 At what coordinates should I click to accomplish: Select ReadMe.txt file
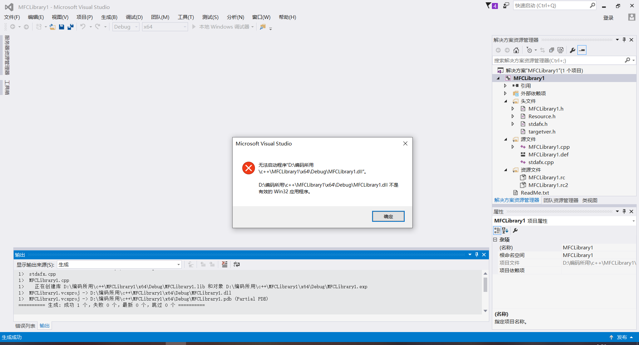(535, 193)
